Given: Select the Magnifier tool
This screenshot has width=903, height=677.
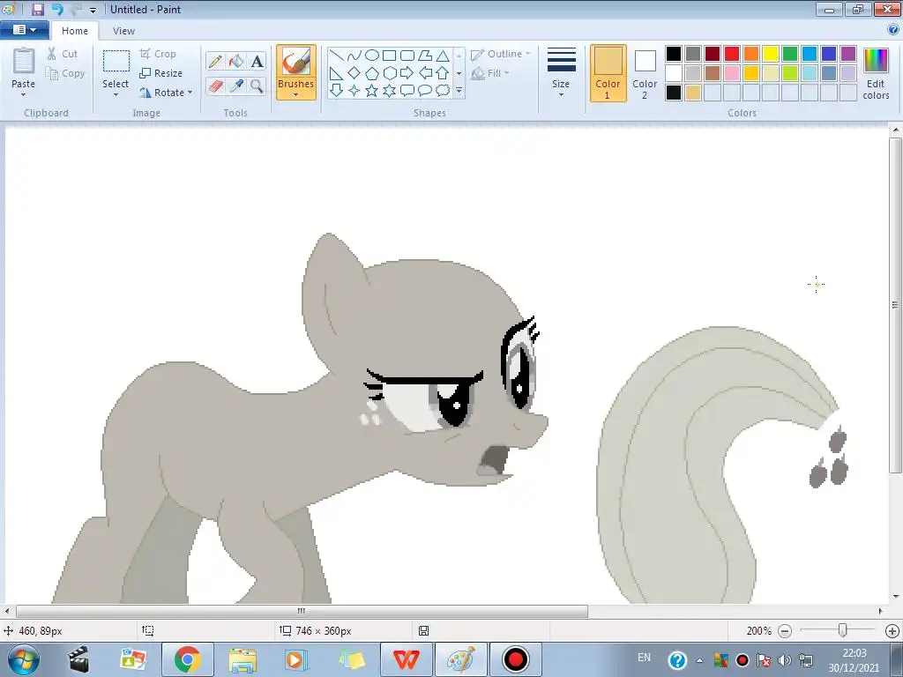Looking at the screenshot, I should 257,86.
